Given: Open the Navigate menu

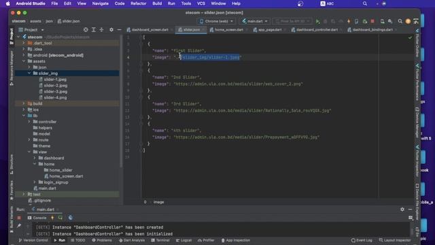Looking at the screenshot, I should coord(100,3).
